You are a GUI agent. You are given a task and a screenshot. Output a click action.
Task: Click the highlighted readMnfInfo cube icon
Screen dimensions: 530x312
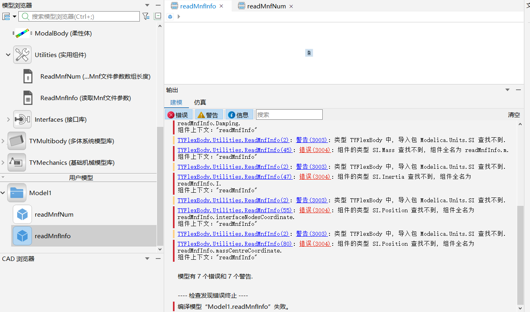click(x=22, y=236)
